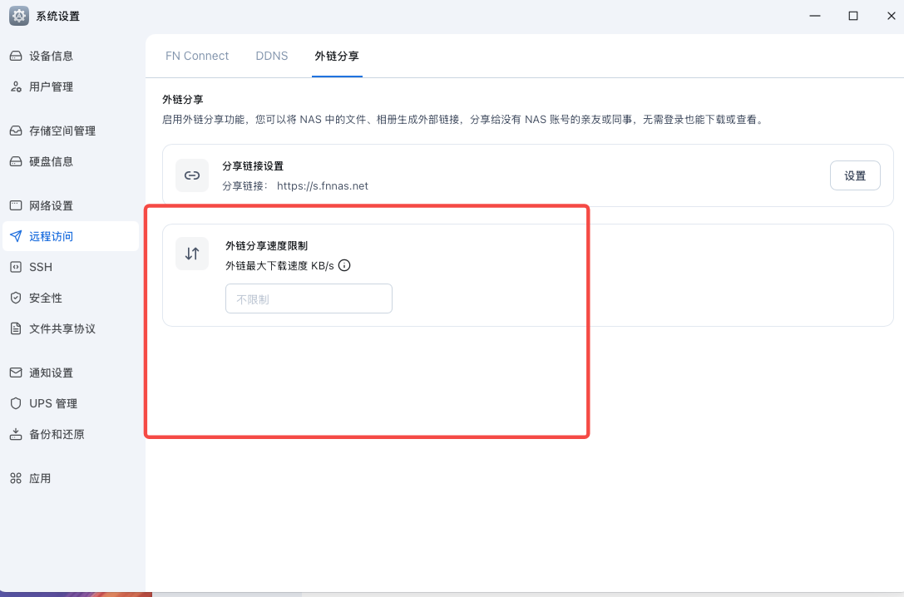Image resolution: width=904 pixels, height=597 pixels.
Task: Click the UPS 管理 shield icon
Action: (x=16, y=403)
